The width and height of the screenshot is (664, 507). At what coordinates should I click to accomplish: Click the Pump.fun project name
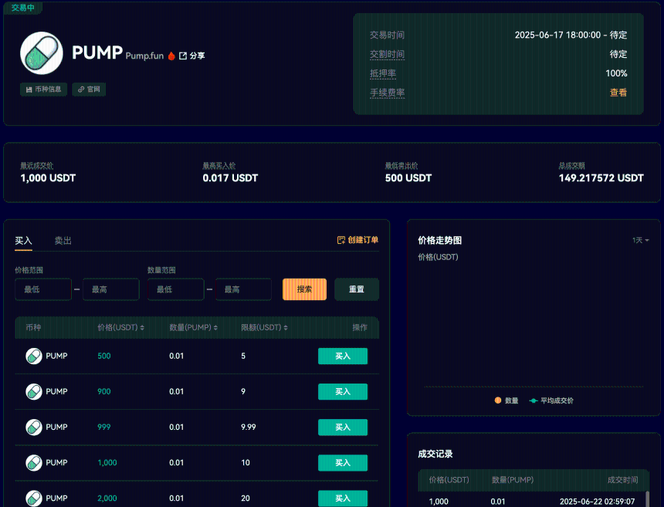click(x=144, y=56)
